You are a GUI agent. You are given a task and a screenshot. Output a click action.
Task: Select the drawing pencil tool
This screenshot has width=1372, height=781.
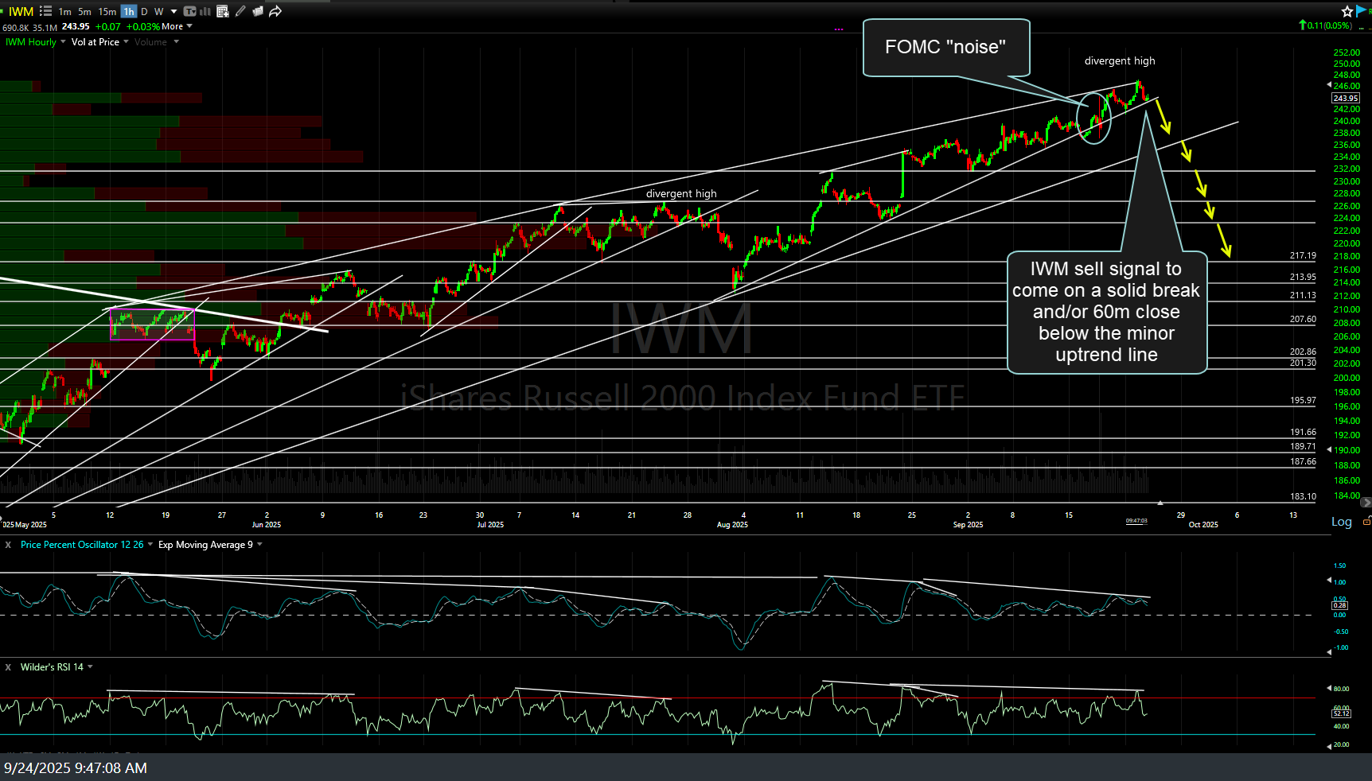click(x=240, y=11)
